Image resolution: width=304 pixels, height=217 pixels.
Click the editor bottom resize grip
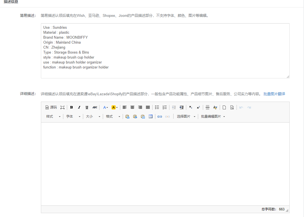click(287, 210)
